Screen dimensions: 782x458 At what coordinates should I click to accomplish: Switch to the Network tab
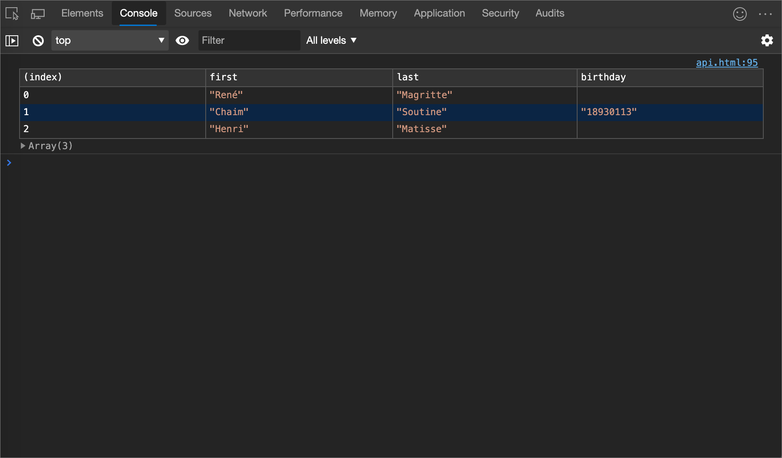tap(248, 13)
